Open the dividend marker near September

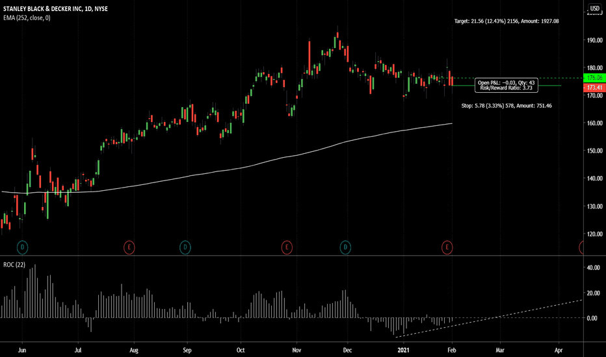click(185, 247)
